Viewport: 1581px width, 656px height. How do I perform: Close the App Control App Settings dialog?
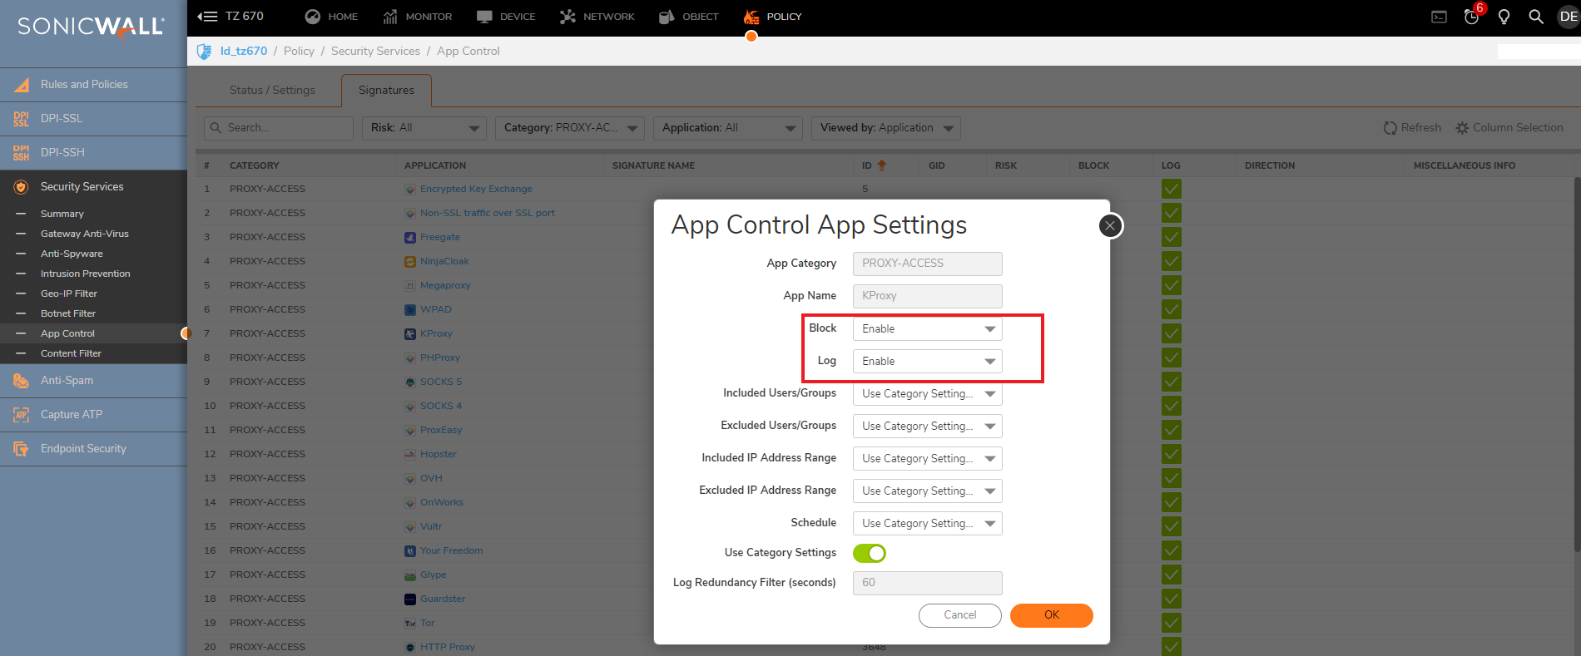[x=1110, y=225]
